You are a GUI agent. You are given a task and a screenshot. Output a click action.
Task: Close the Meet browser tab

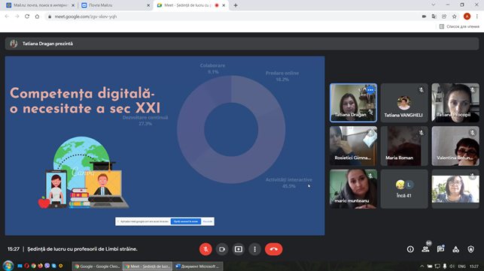pyautogui.click(x=224, y=5)
